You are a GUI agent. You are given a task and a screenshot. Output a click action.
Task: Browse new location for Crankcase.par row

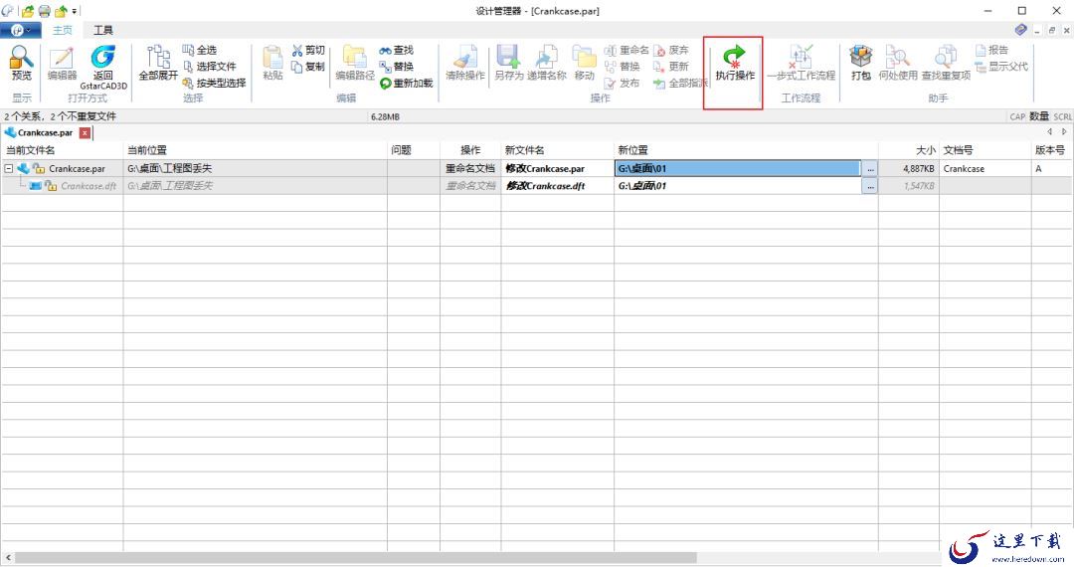coord(869,168)
